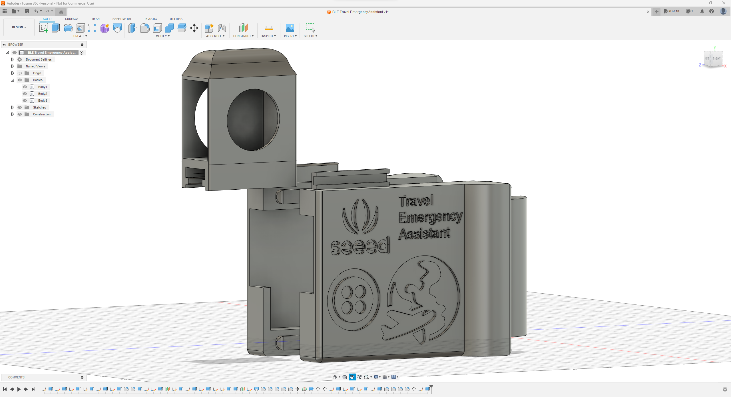Collapse the Comments panel
This screenshot has height=397, width=731.
click(x=82, y=377)
